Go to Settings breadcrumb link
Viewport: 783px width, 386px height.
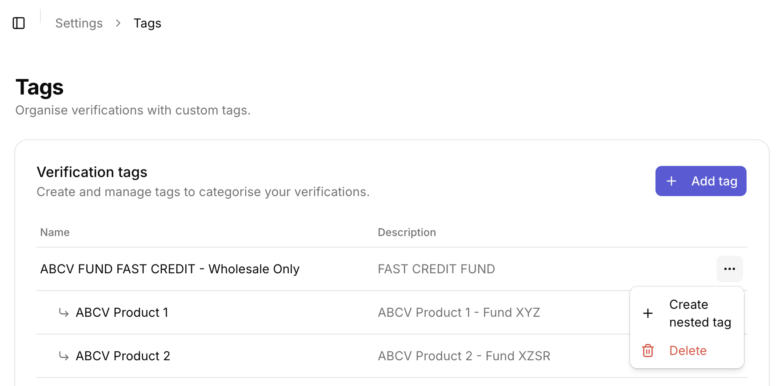tap(79, 23)
